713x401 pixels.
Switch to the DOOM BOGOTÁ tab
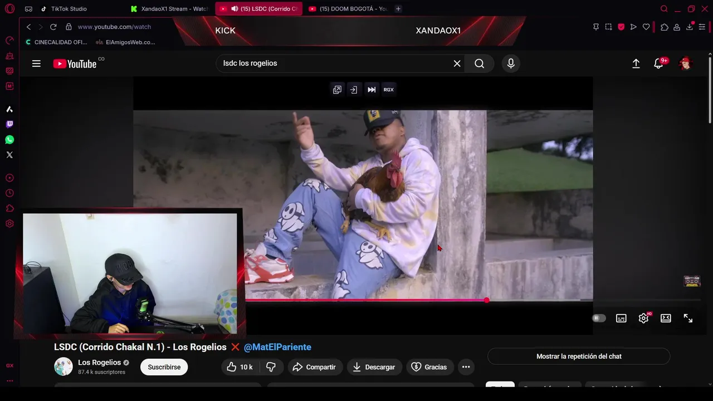[x=348, y=9]
